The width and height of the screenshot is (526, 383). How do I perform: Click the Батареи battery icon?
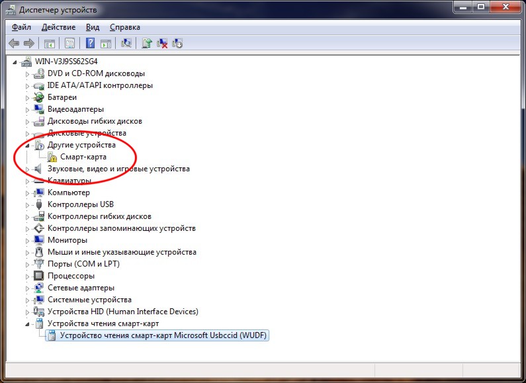(x=39, y=97)
